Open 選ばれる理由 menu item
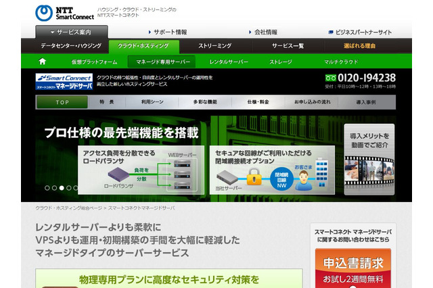Screen dimensions: 433x288 [x=359, y=46]
